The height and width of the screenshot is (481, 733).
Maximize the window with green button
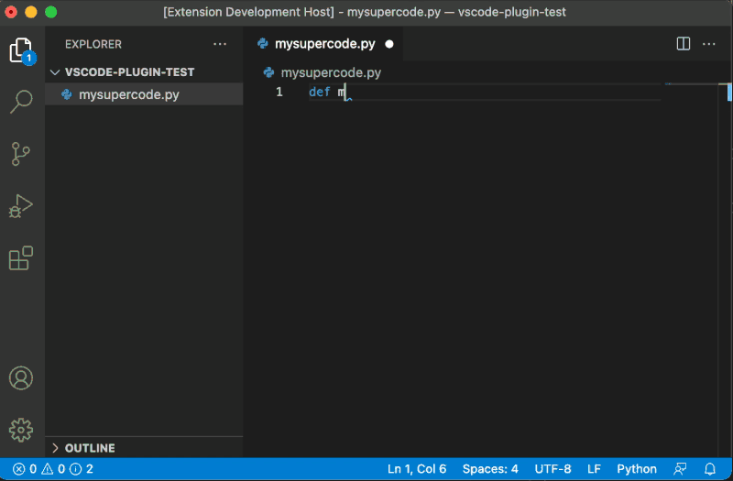point(51,12)
